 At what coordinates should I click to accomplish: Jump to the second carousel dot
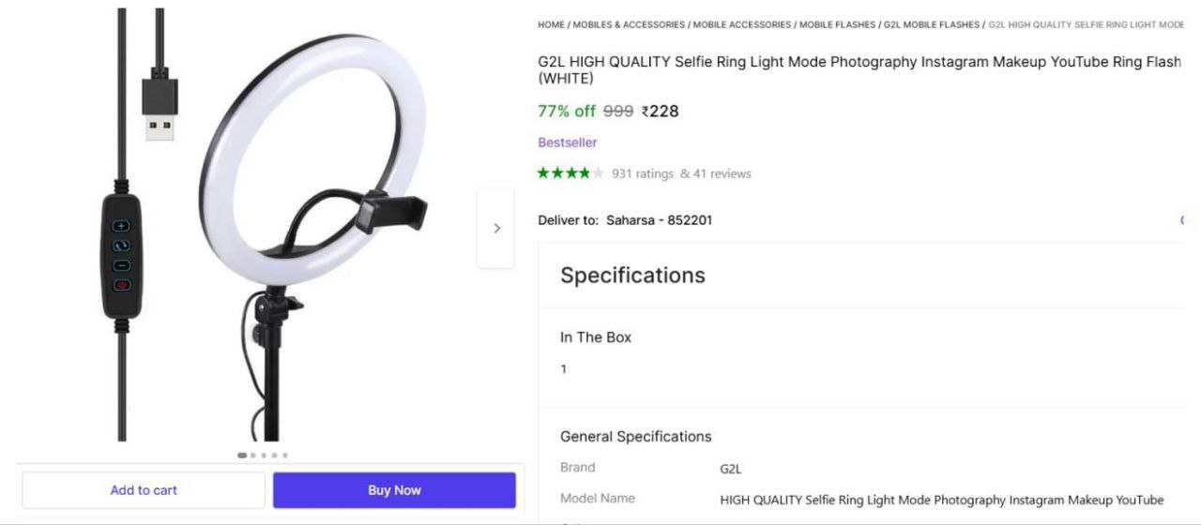(253, 456)
